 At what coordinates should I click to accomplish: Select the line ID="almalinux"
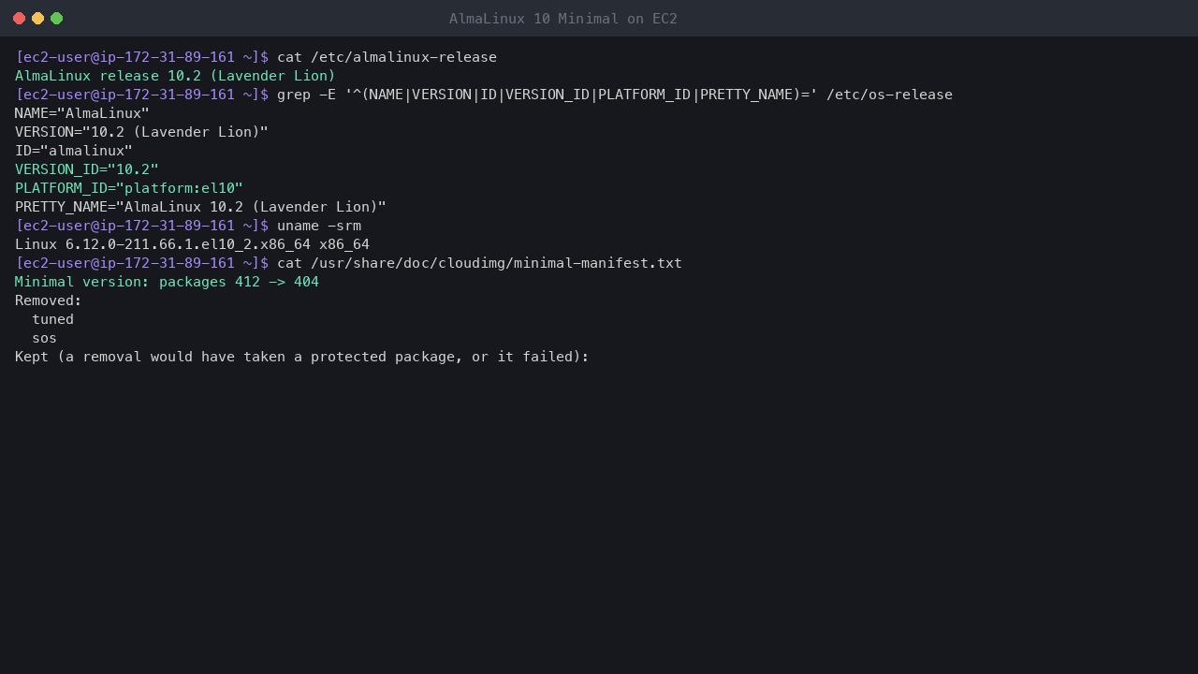(x=74, y=151)
